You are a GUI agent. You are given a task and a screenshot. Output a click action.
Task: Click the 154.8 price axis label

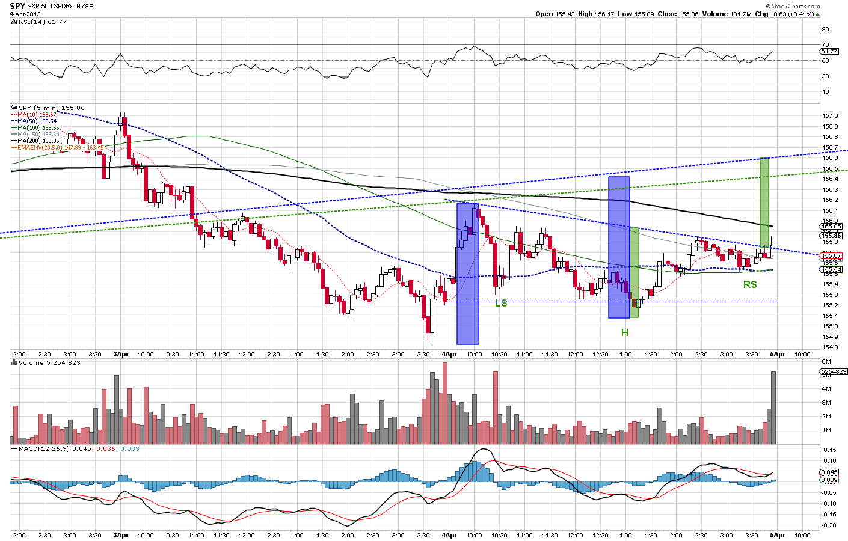tap(831, 347)
